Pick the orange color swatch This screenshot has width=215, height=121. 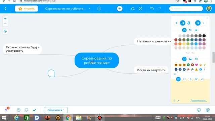click(180, 44)
